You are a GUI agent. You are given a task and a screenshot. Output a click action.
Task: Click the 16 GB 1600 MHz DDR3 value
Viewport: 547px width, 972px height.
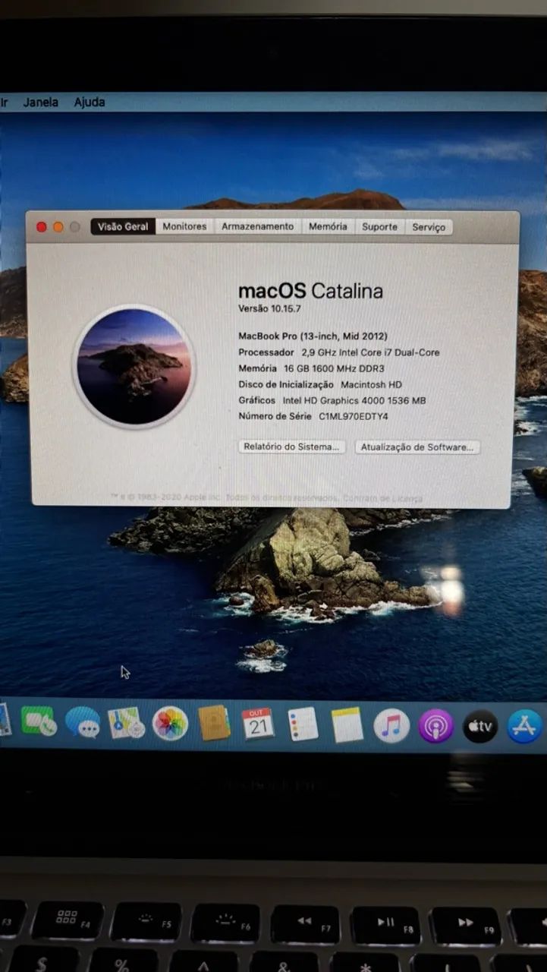tap(334, 368)
